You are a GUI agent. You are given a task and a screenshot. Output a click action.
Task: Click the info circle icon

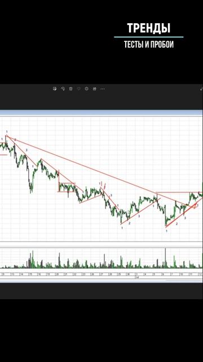point(86,89)
